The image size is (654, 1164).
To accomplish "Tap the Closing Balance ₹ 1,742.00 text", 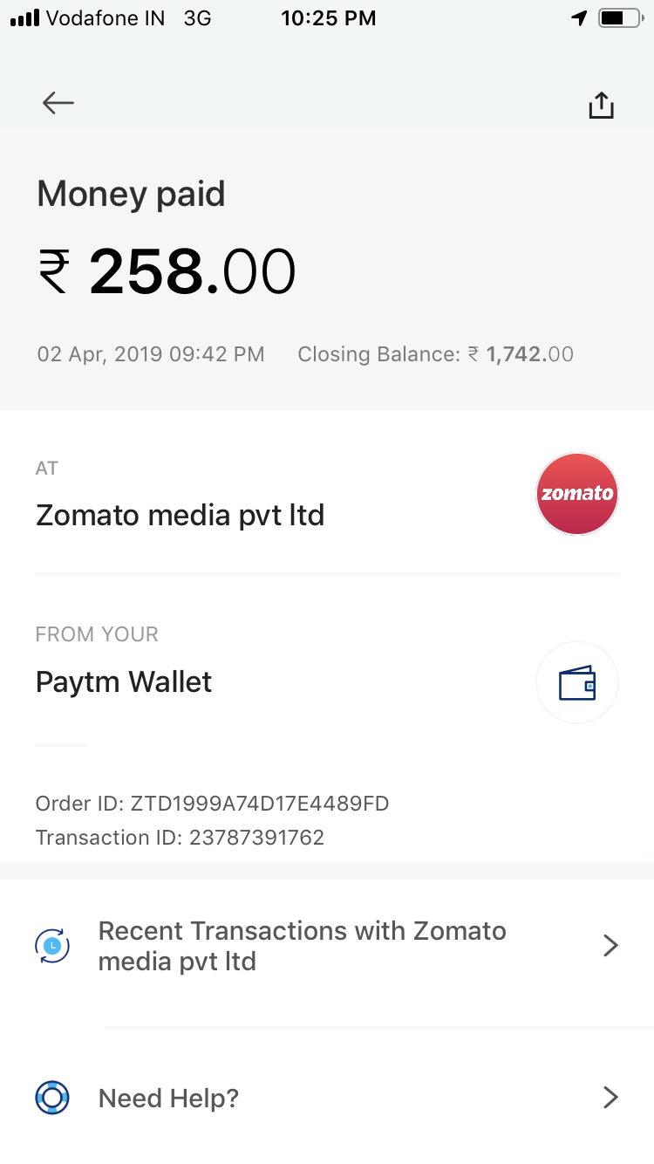I will (x=435, y=354).
